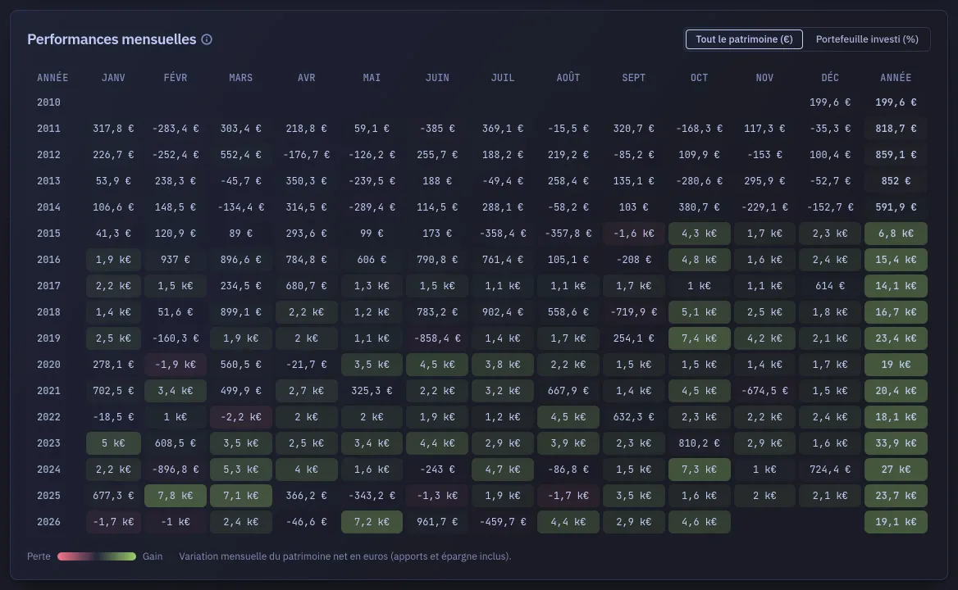The image size is (958, 590).
Task: Click the FÉVR column header
Action: (x=176, y=78)
